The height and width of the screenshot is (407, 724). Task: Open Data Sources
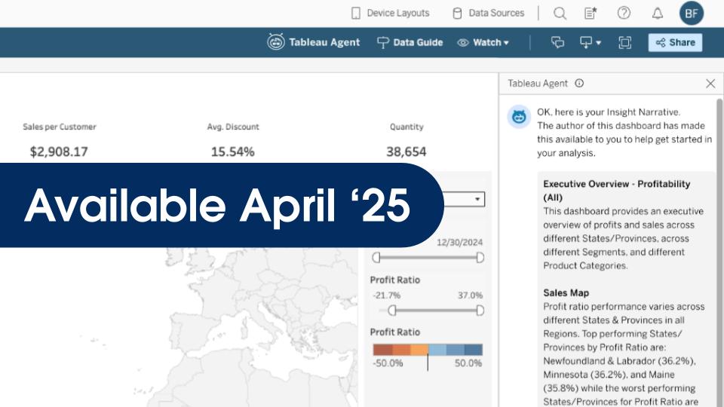pos(488,13)
